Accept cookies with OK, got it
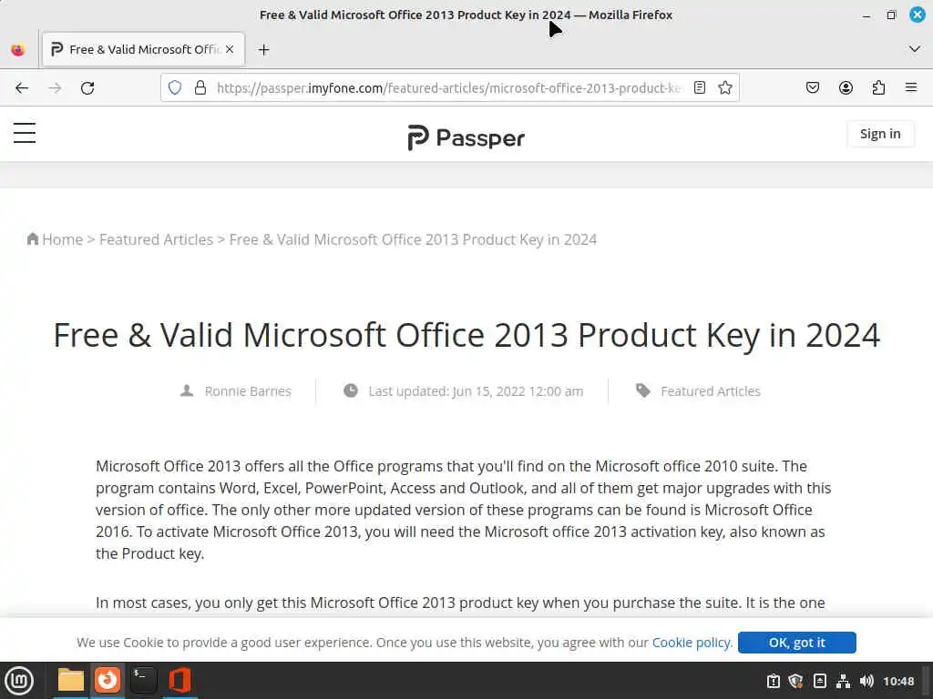Viewport: 933px width, 699px height. [x=796, y=643]
